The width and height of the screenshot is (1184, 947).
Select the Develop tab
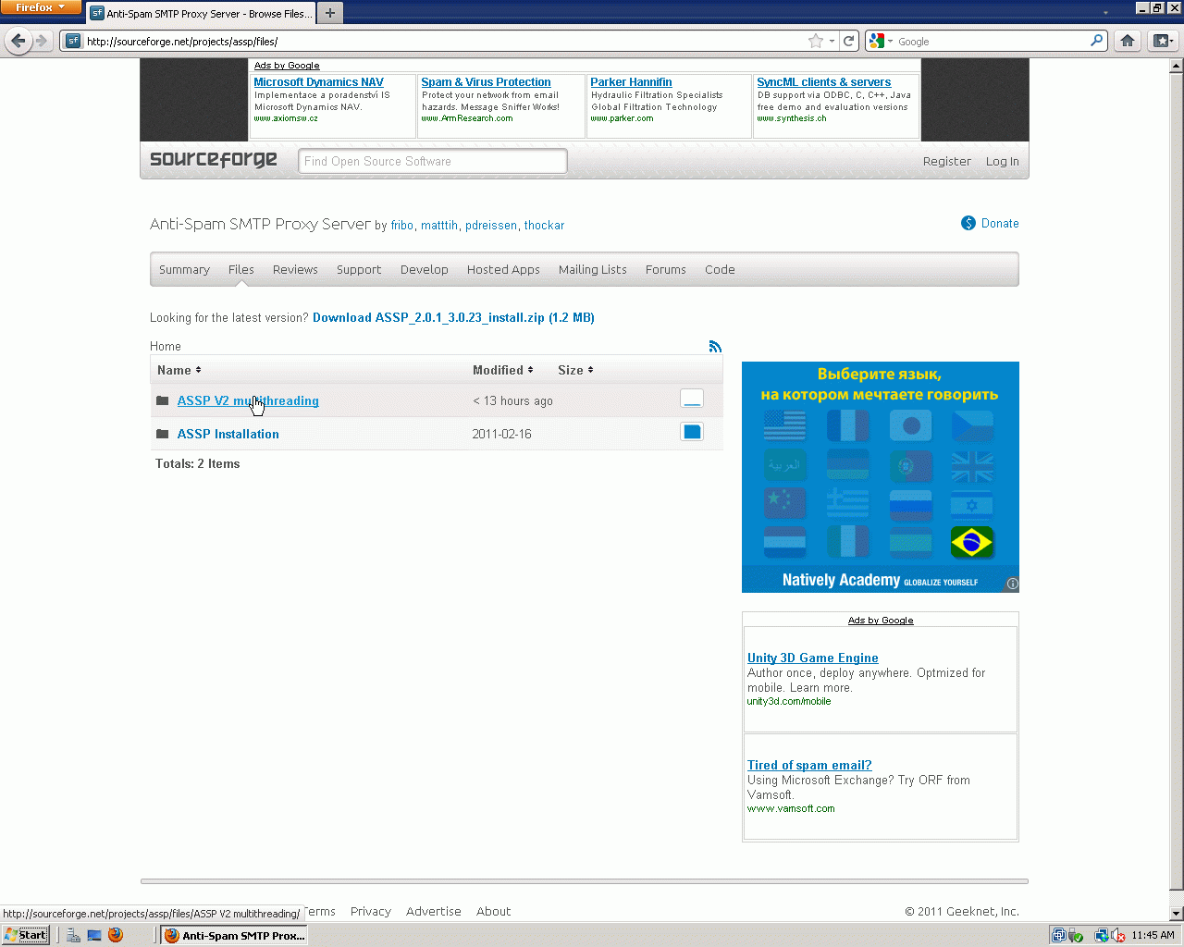425,269
